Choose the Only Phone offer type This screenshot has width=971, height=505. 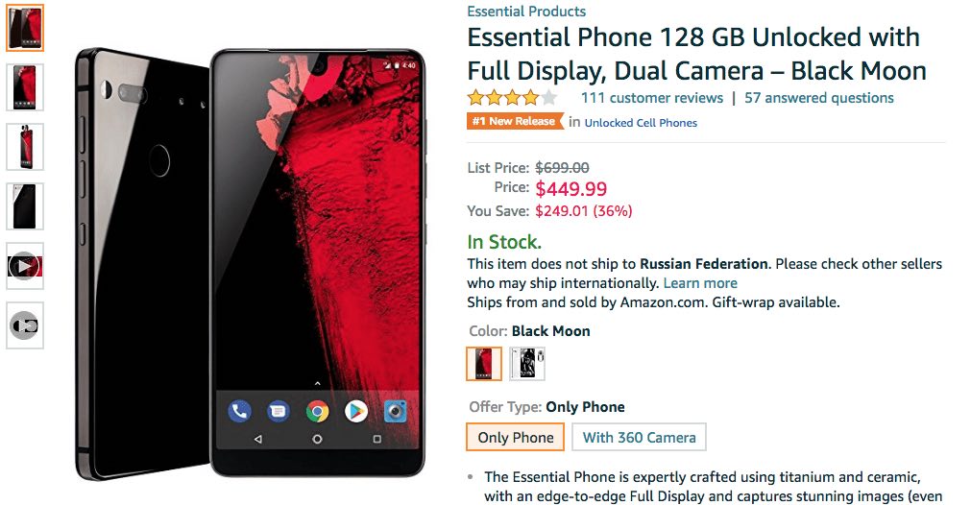(x=515, y=437)
